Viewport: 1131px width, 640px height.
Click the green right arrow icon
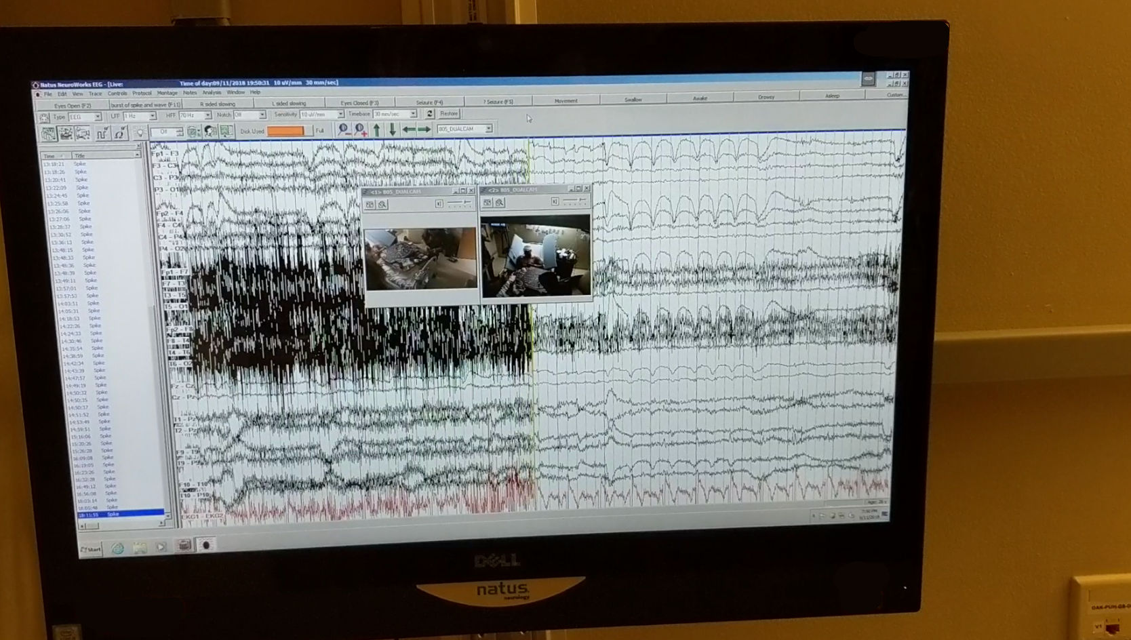424,129
